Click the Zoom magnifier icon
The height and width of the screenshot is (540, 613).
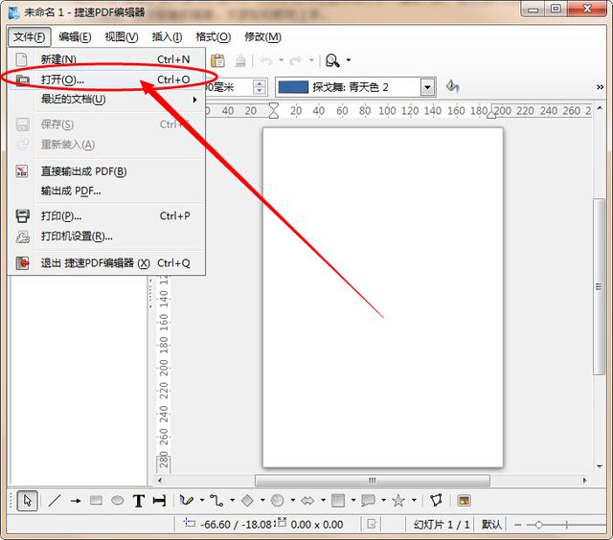(x=332, y=60)
